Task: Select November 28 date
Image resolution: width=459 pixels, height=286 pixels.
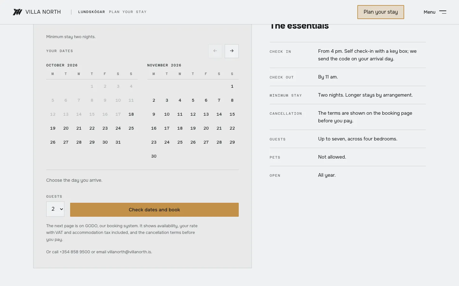Action: pos(219,142)
